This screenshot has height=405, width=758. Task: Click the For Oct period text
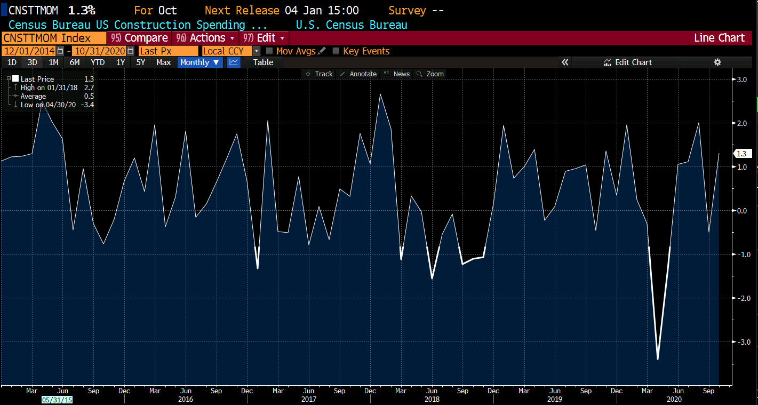click(x=155, y=10)
